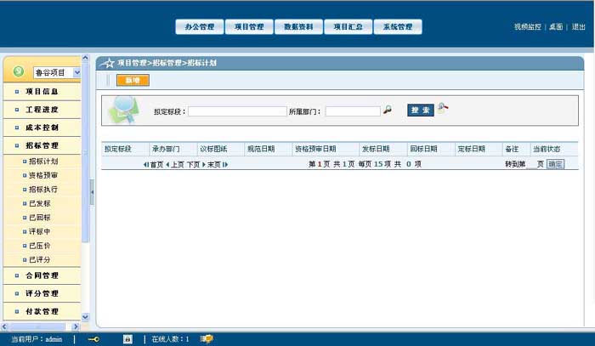Click the 拟定标段 input field
The image size is (595, 346).
[x=237, y=111]
